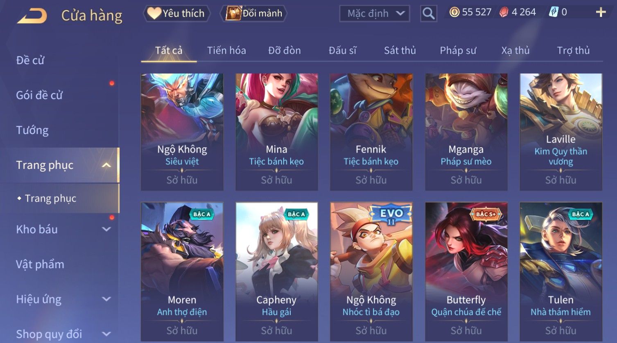Screen dimensions: 617x343
Task: Tap the plus icon to add currency
Action: point(601,12)
